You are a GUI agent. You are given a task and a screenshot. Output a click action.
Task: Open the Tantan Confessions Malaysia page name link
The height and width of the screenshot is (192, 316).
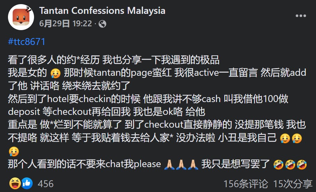pyautogui.click(x=102, y=11)
